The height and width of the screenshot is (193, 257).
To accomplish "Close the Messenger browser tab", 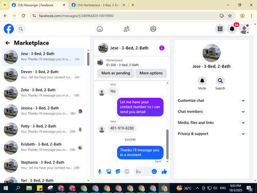I will (64, 5).
